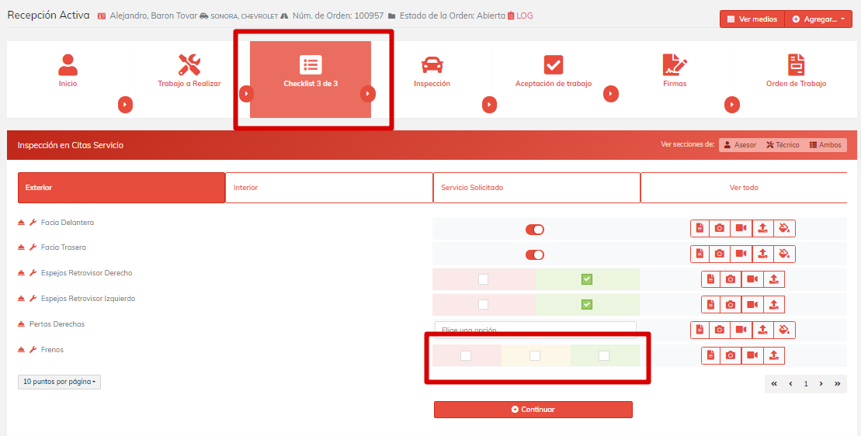The image size is (861, 436).
Task: Go to last page of pagination
Action: 837,384
